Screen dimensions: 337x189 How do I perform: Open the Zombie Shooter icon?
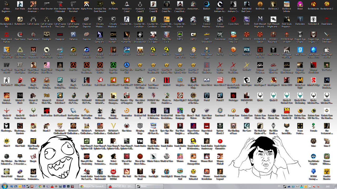click(x=327, y=175)
